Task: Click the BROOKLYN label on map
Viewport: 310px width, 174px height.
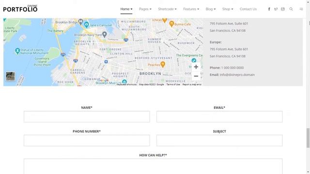Action: click(x=150, y=73)
